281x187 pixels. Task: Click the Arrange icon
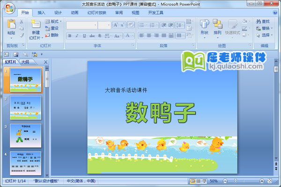(217, 24)
